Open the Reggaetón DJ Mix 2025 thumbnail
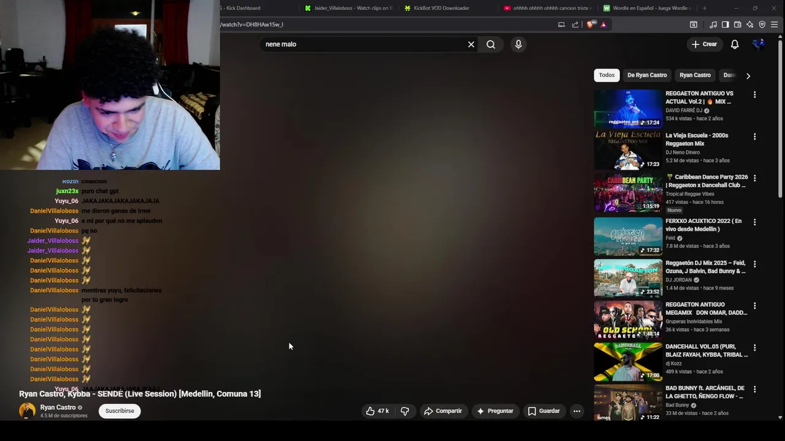 click(x=628, y=278)
